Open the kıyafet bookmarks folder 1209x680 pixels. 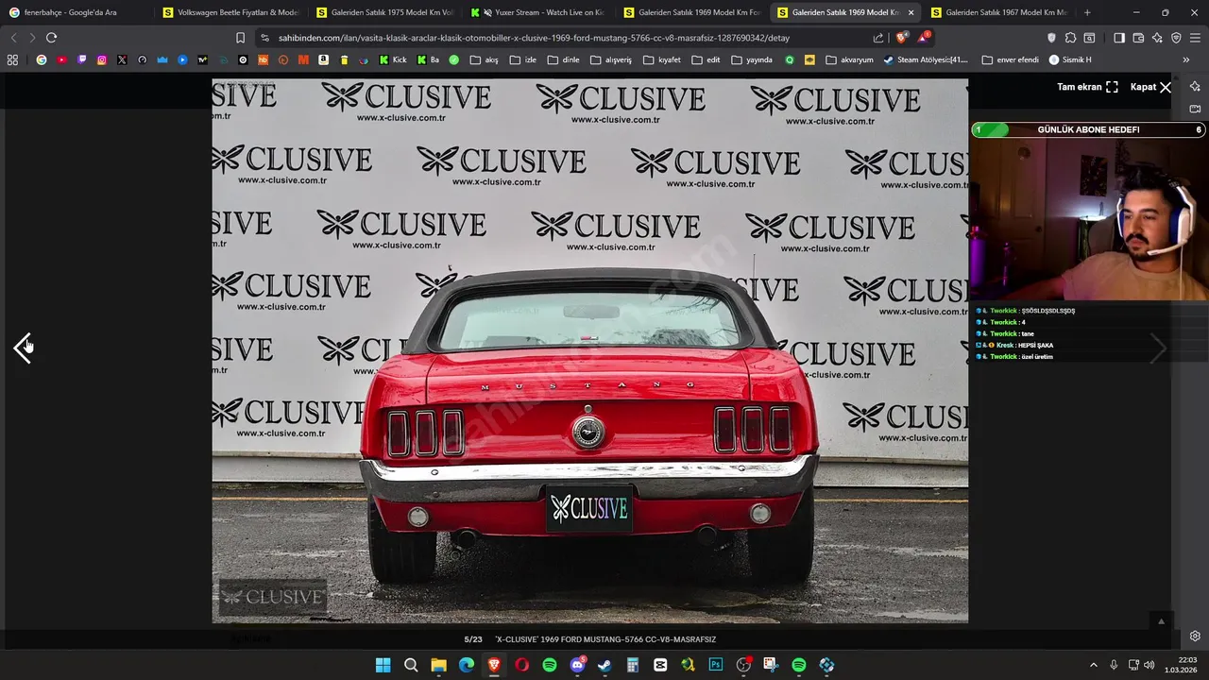pyautogui.click(x=662, y=59)
